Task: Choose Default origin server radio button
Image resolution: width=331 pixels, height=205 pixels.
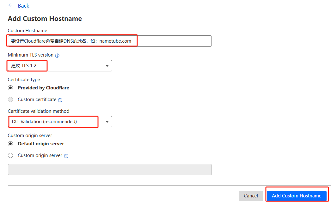Action: [11, 144]
